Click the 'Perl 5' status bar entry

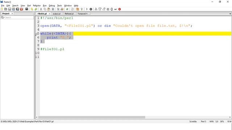203,122
